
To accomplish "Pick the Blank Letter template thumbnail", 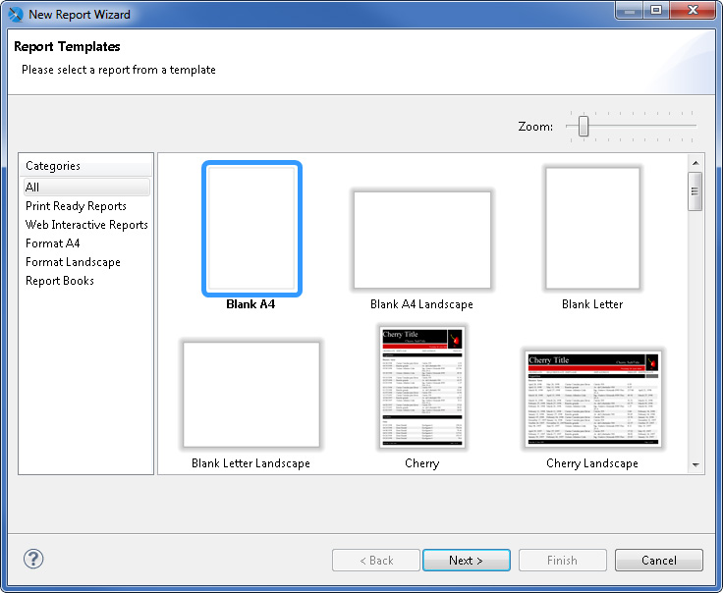I will tap(592, 228).
